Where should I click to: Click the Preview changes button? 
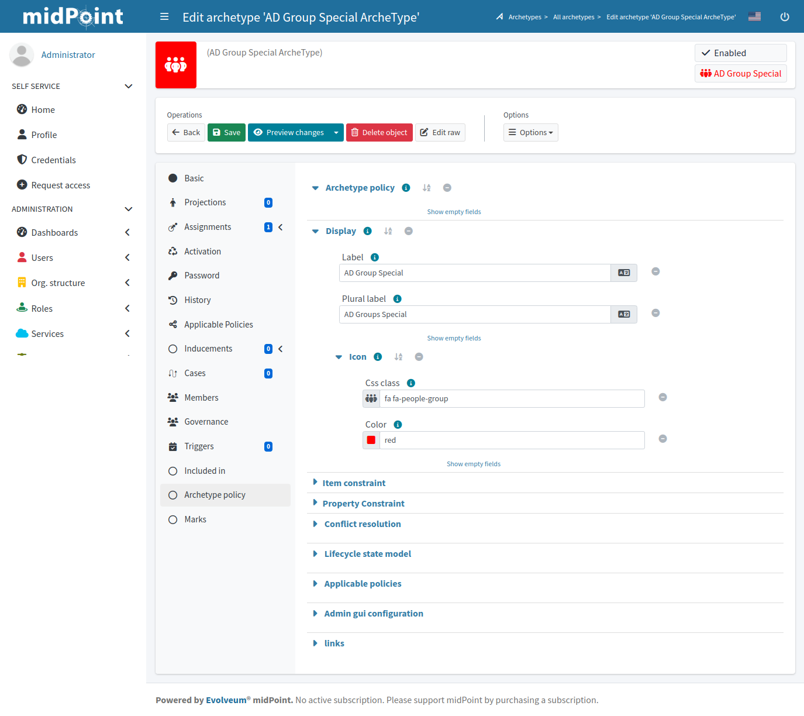point(289,133)
